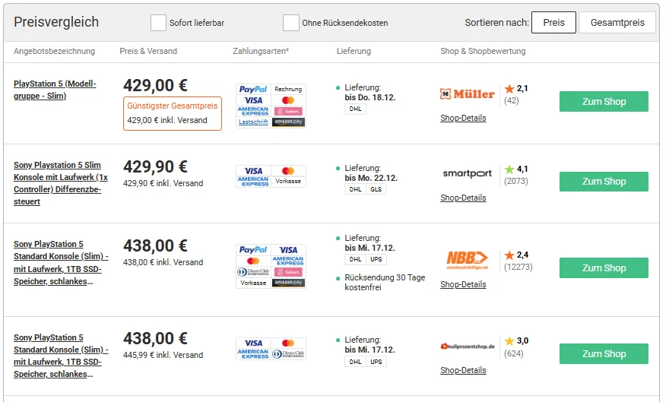Image resolution: width=669 pixels, height=402 pixels.
Task: View Shop-Details for nullprozentshop.de
Action: (x=463, y=371)
